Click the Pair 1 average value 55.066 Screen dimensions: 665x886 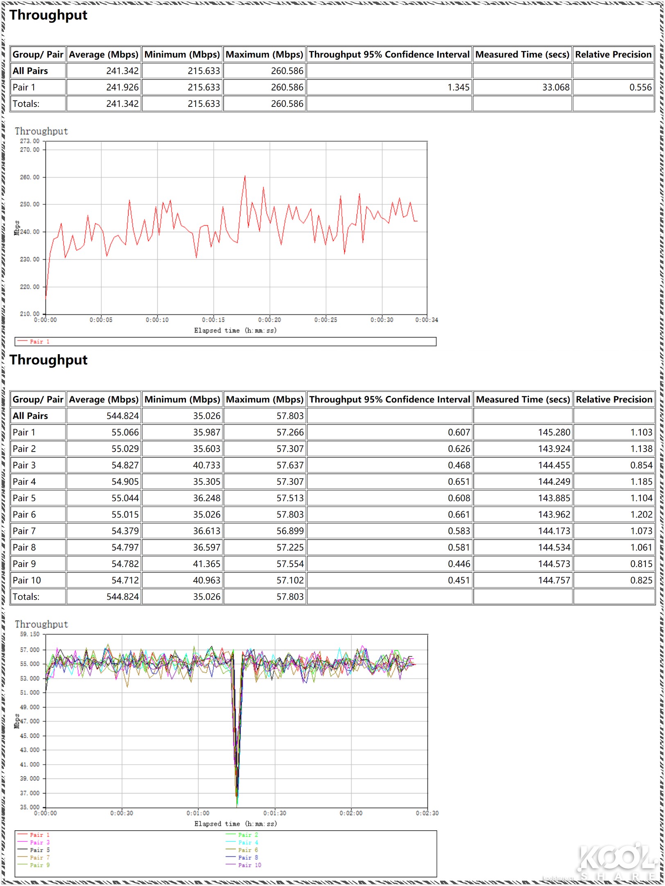coord(125,432)
